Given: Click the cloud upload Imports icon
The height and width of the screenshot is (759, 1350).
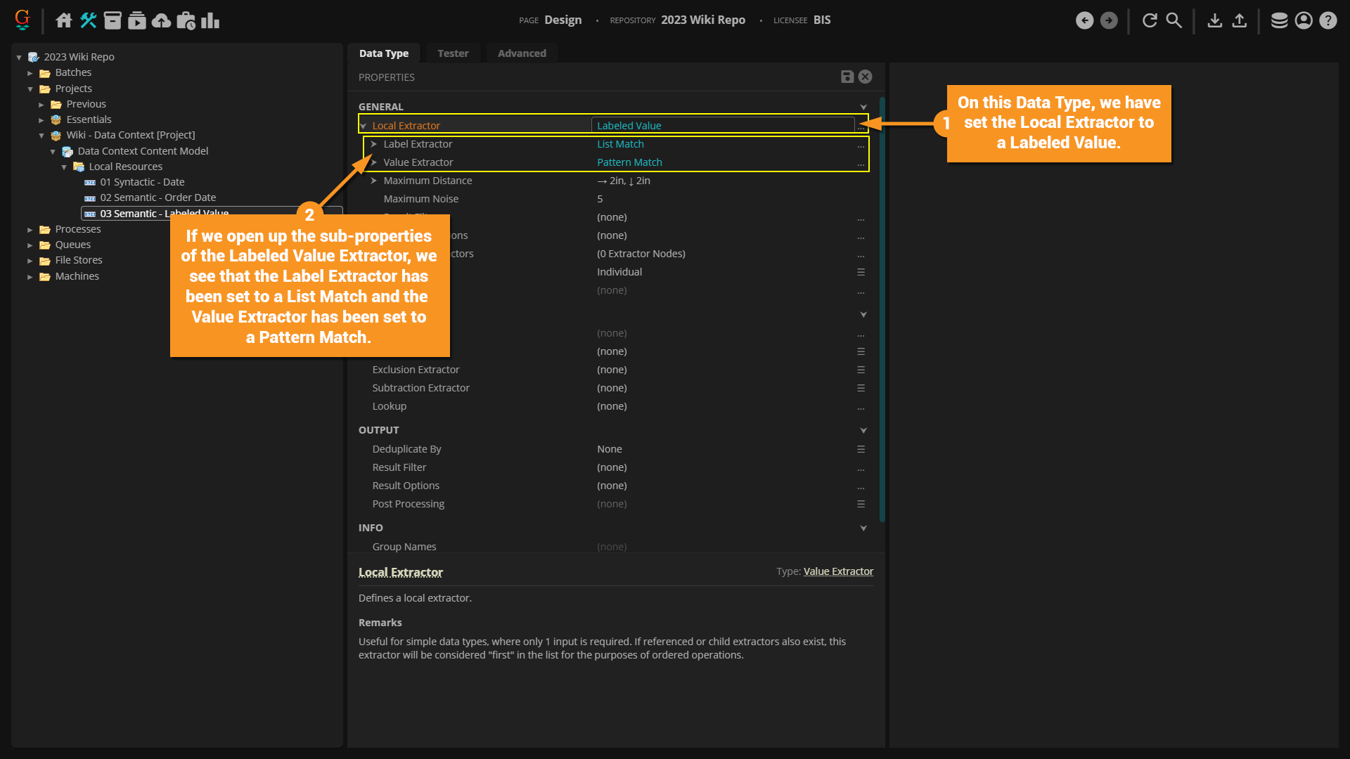Looking at the screenshot, I should pos(161,20).
